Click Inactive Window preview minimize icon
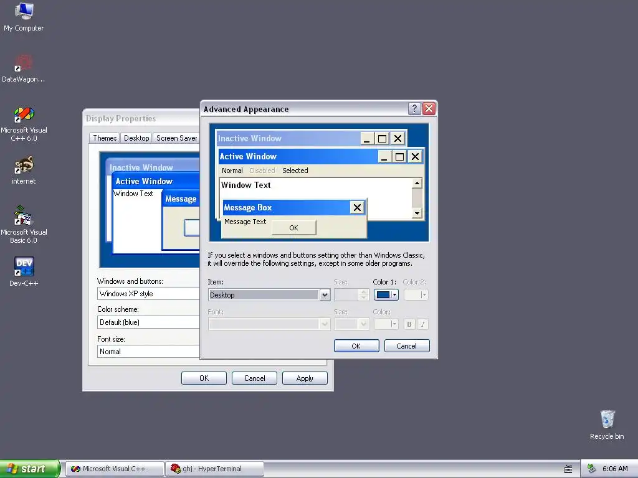This screenshot has width=638, height=478. (x=367, y=139)
